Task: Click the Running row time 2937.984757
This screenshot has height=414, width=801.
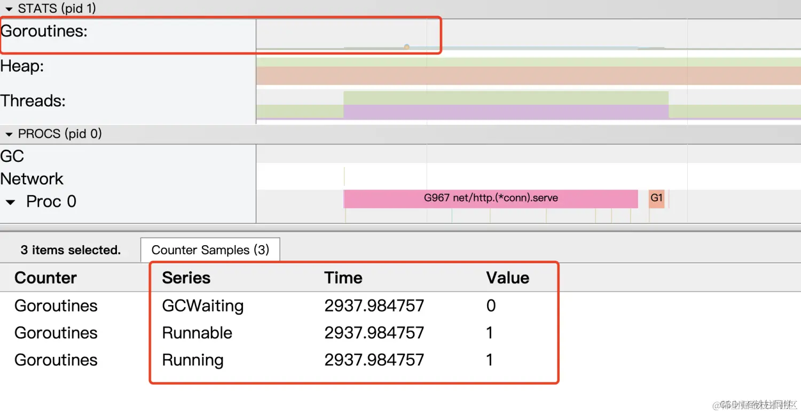Action: point(374,360)
